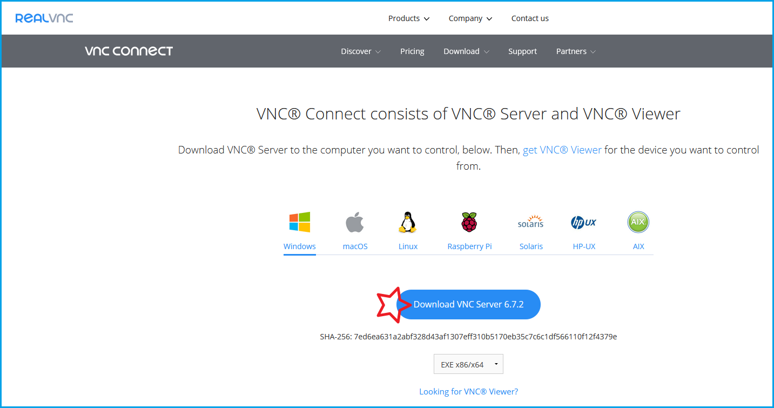Click the VNC Connect logo
Viewport: 774px width, 408px height.
click(x=129, y=51)
